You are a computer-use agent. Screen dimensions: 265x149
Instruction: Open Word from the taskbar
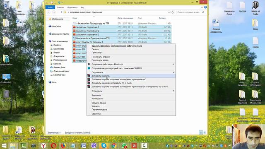[84, 145]
